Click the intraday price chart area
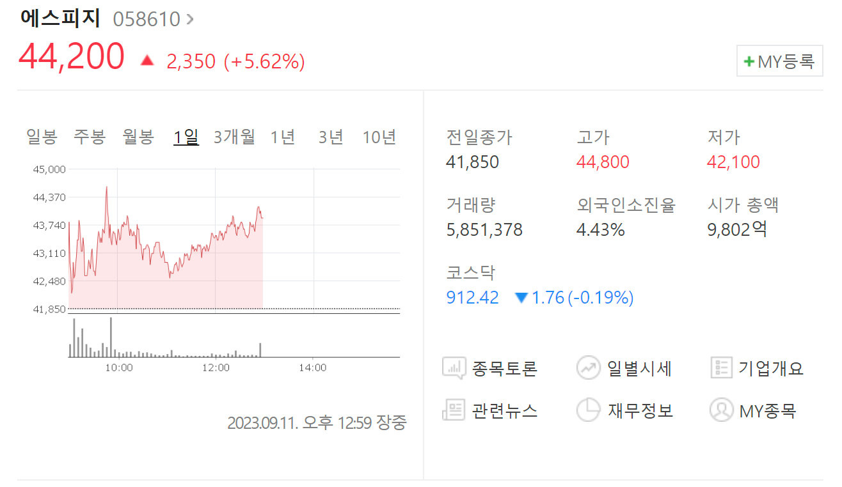This screenshot has height=487, width=842. [x=166, y=243]
